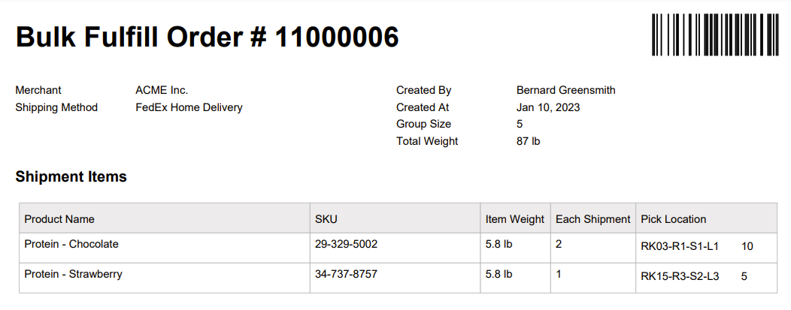The image size is (791, 310).
Task: Select the created date Jan 10, 2023
Action: [548, 107]
